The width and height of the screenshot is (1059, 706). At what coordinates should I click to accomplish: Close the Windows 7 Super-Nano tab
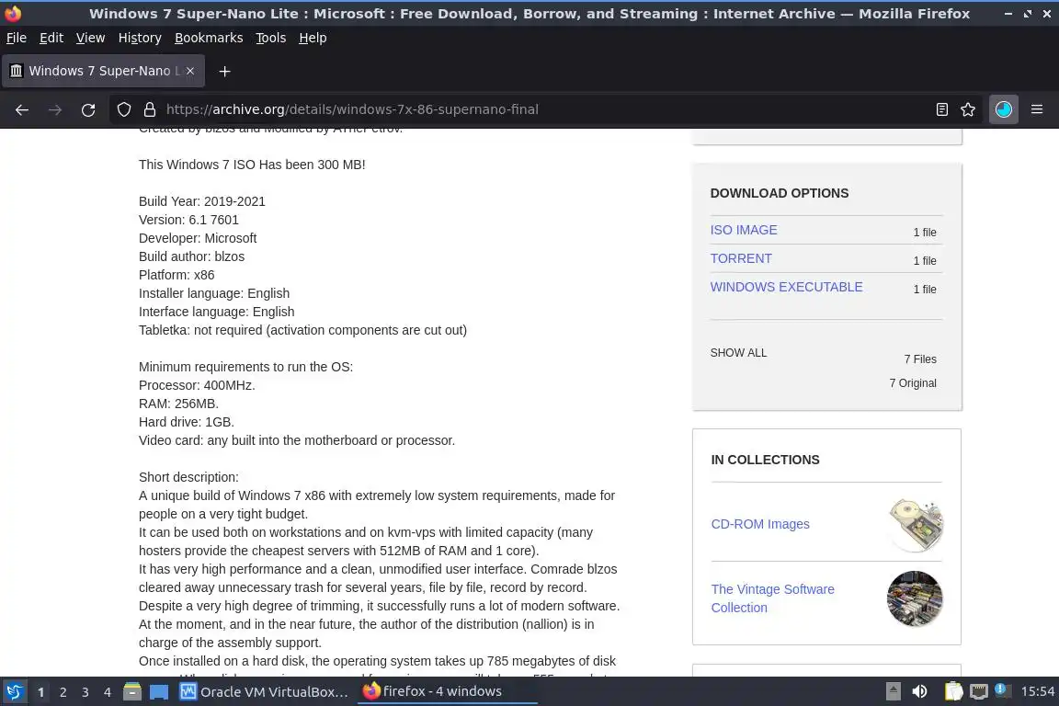pyautogui.click(x=190, y=71)
